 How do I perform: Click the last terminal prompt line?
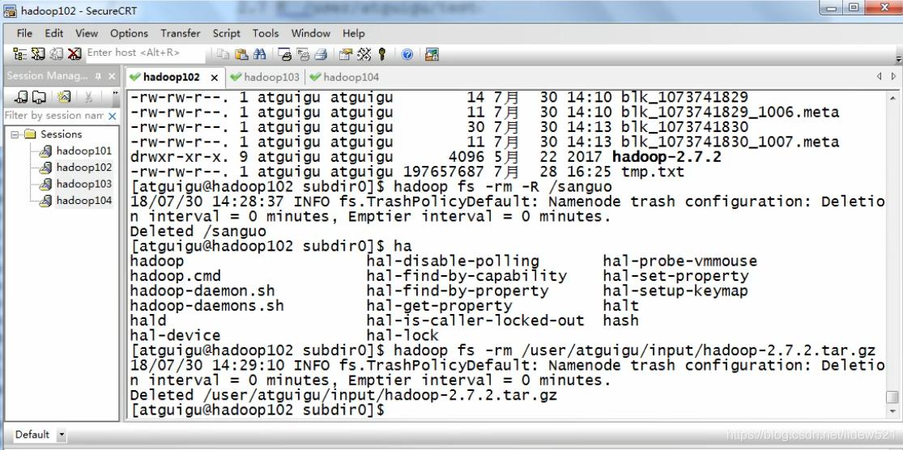click(x=257, y=410)
